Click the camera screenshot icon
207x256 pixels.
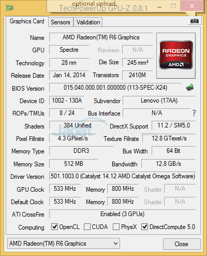[195, 21]
